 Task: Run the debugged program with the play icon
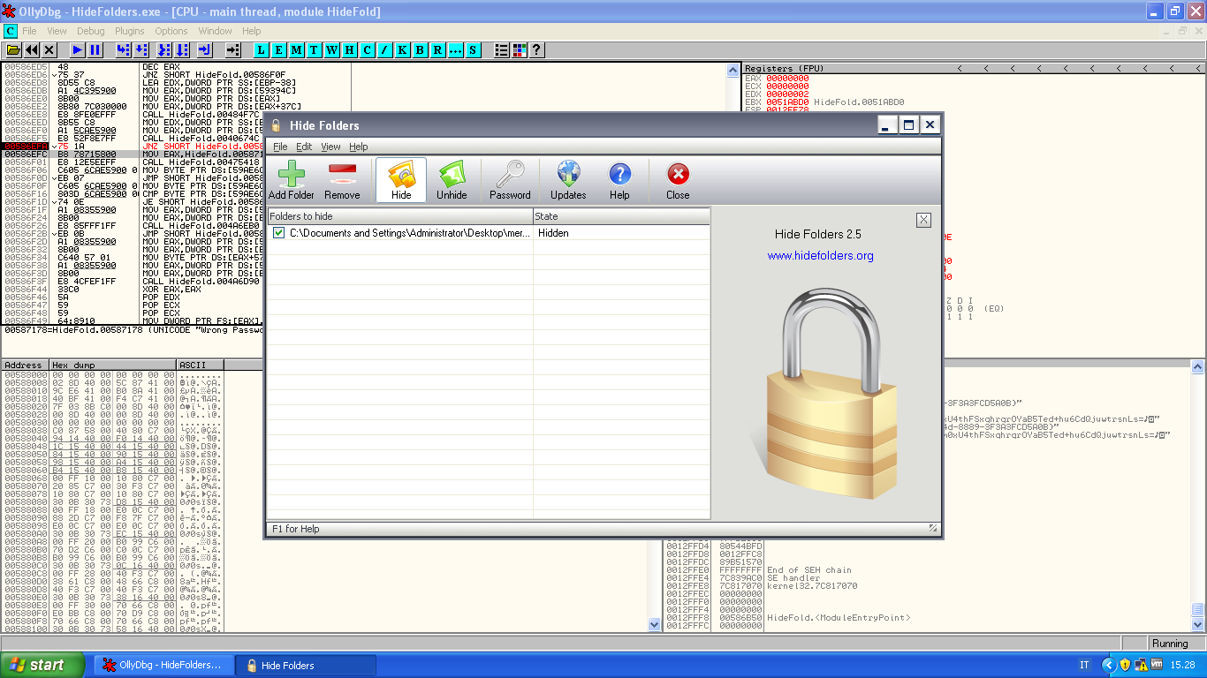[78, 50]
